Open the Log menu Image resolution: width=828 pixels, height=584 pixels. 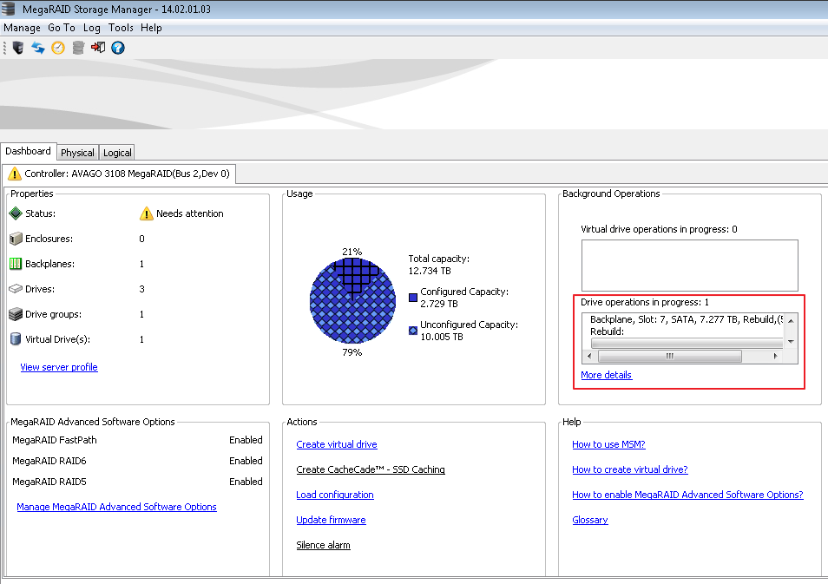click(x=91, y=28)
